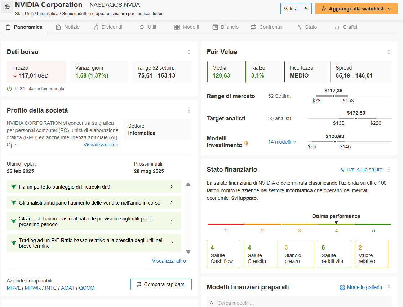Click the Modelli investimento slider marker
Image resolution: width=403 pixels, height=307 pixels.
(335, 142)
